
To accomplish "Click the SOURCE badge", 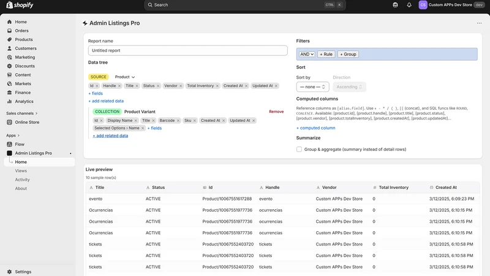I will (99, 77).
